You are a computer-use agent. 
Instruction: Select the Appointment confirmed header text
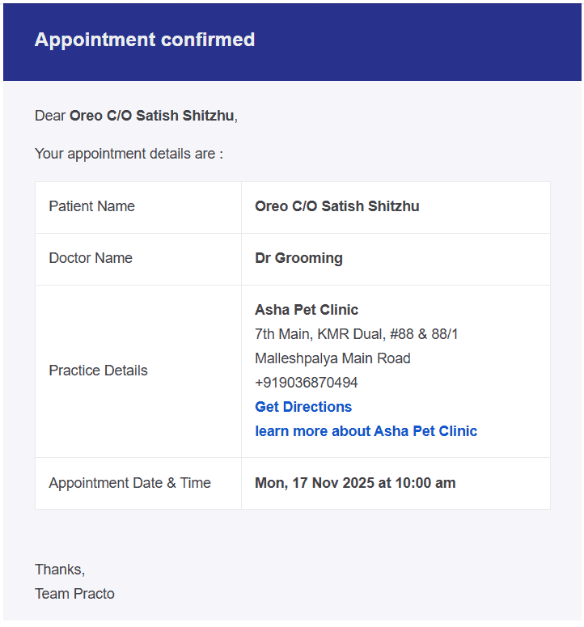pyautogui.click(x=145, y=40)
